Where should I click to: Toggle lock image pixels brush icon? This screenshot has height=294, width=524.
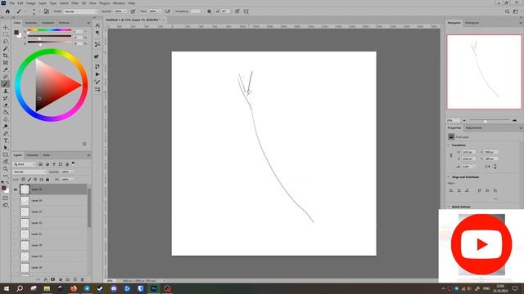[x=29, y=180]
